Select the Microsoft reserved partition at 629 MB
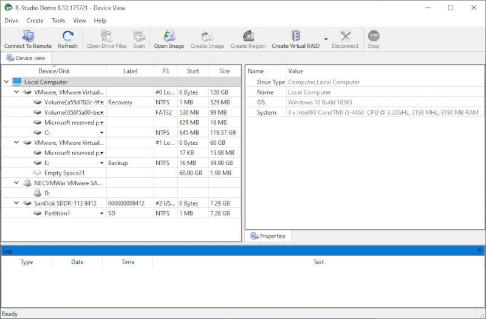Image resolution: width=486 pixels, height=319 pixels. 121,123
